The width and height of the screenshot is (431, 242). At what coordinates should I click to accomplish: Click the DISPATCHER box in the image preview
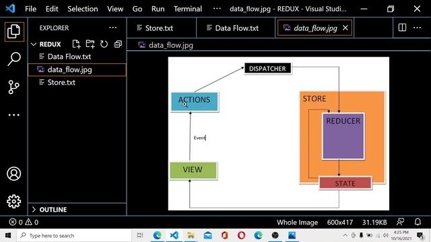point(267,69)
